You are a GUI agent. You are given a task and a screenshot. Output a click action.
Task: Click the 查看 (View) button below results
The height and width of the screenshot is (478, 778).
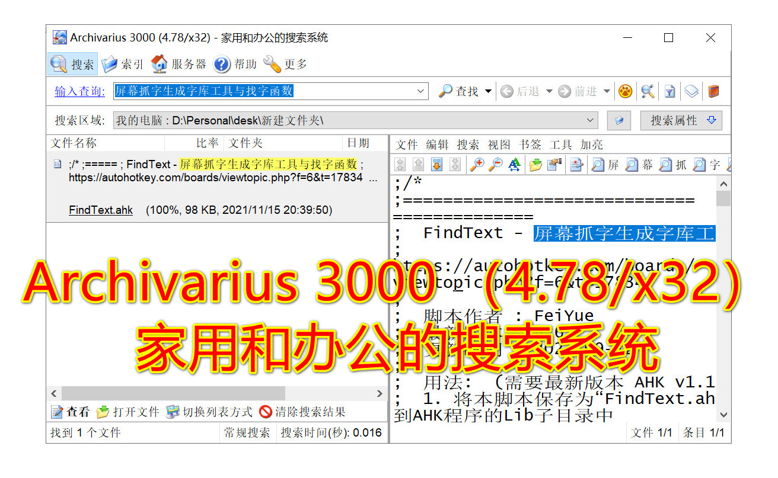pyautogui.click(x=70, y=412)
